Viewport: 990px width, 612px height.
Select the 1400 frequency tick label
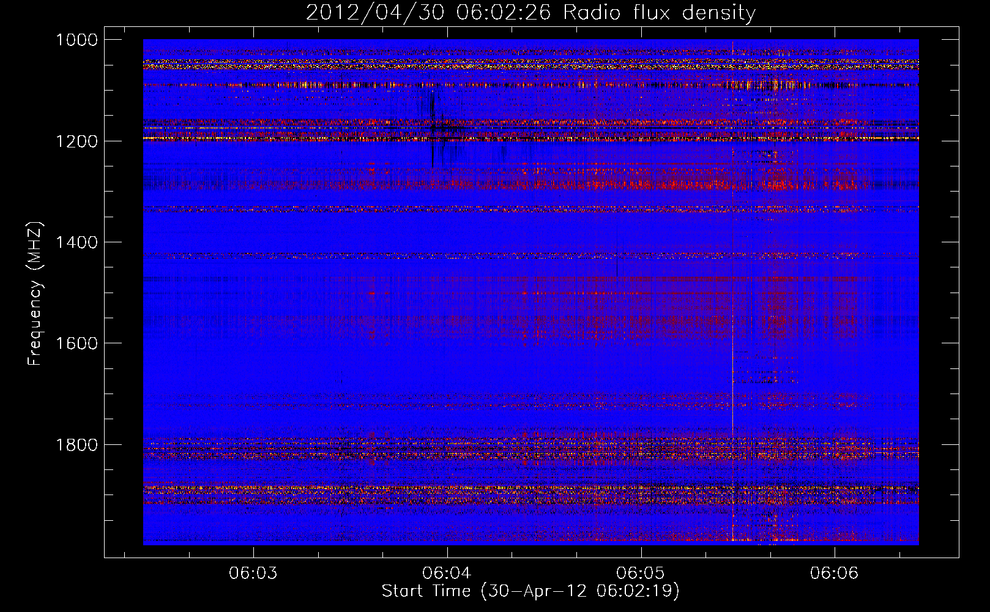click(76, 242)
